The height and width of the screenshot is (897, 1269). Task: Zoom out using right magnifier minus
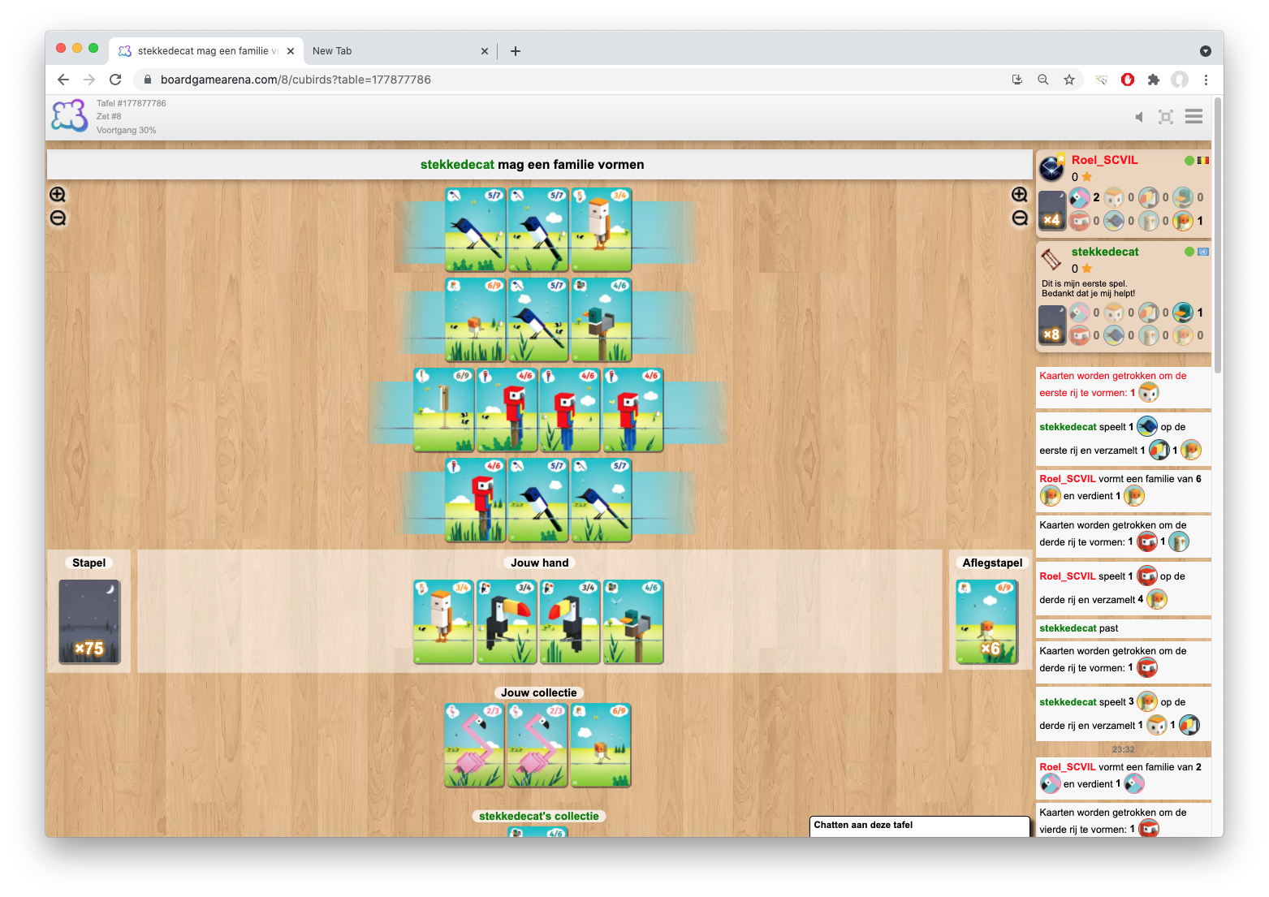1020,218
